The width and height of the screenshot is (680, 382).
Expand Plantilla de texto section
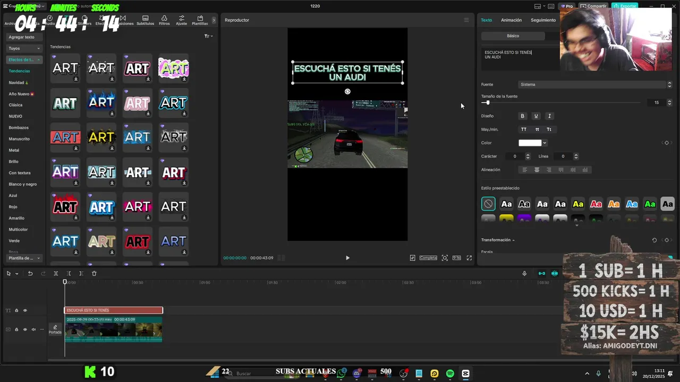pyautogui.click(x=25, y=258)
